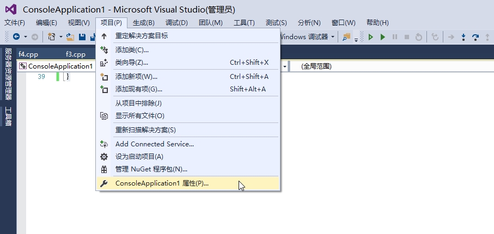494x234 pixels.
Task: Click the Open File folder icon
Action: [70, 37]
